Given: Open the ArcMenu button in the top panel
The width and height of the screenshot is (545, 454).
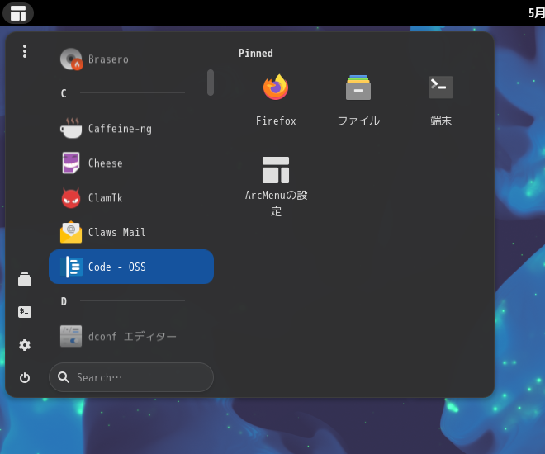Looking at the screenshot, I should (18, 13).
